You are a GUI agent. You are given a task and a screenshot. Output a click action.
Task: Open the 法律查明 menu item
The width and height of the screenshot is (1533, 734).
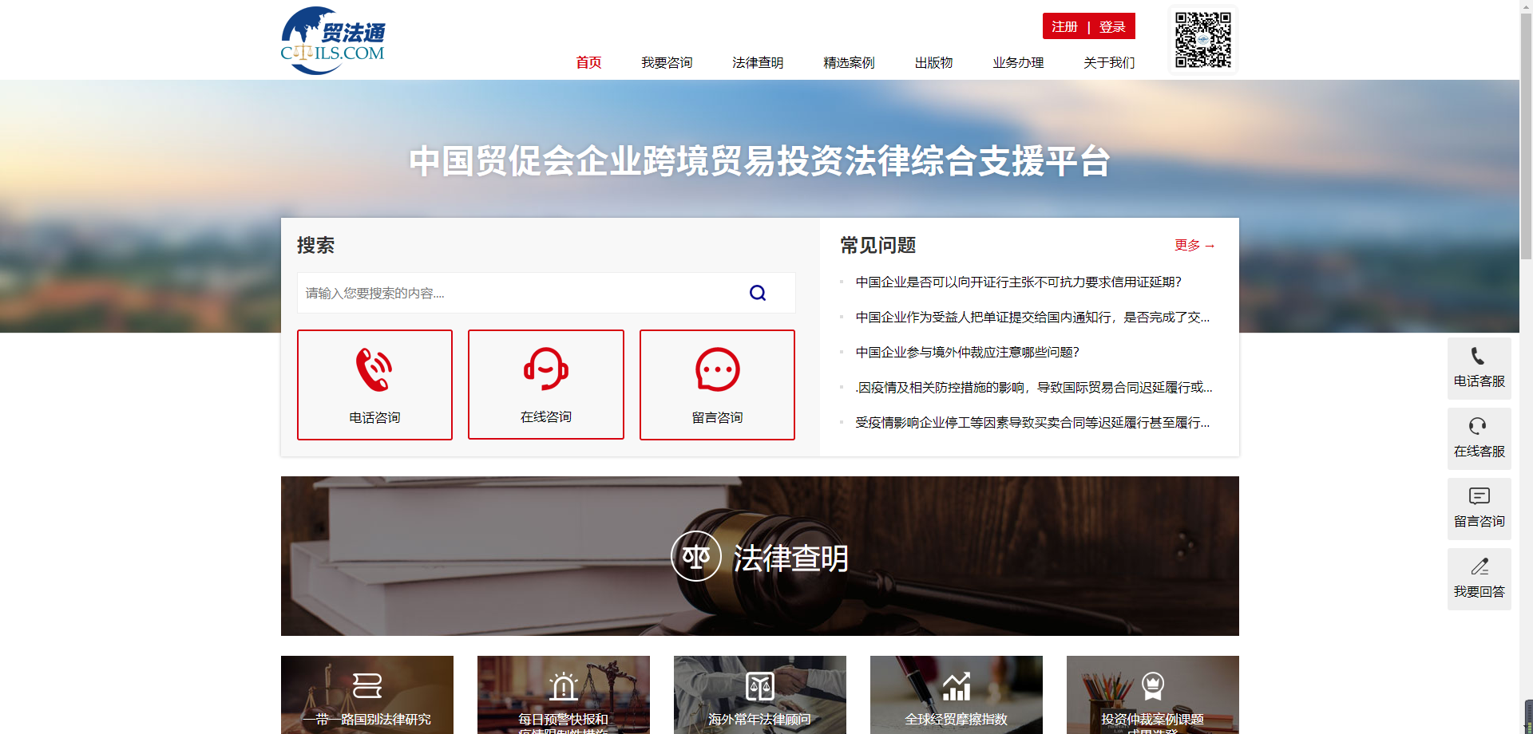757,62
